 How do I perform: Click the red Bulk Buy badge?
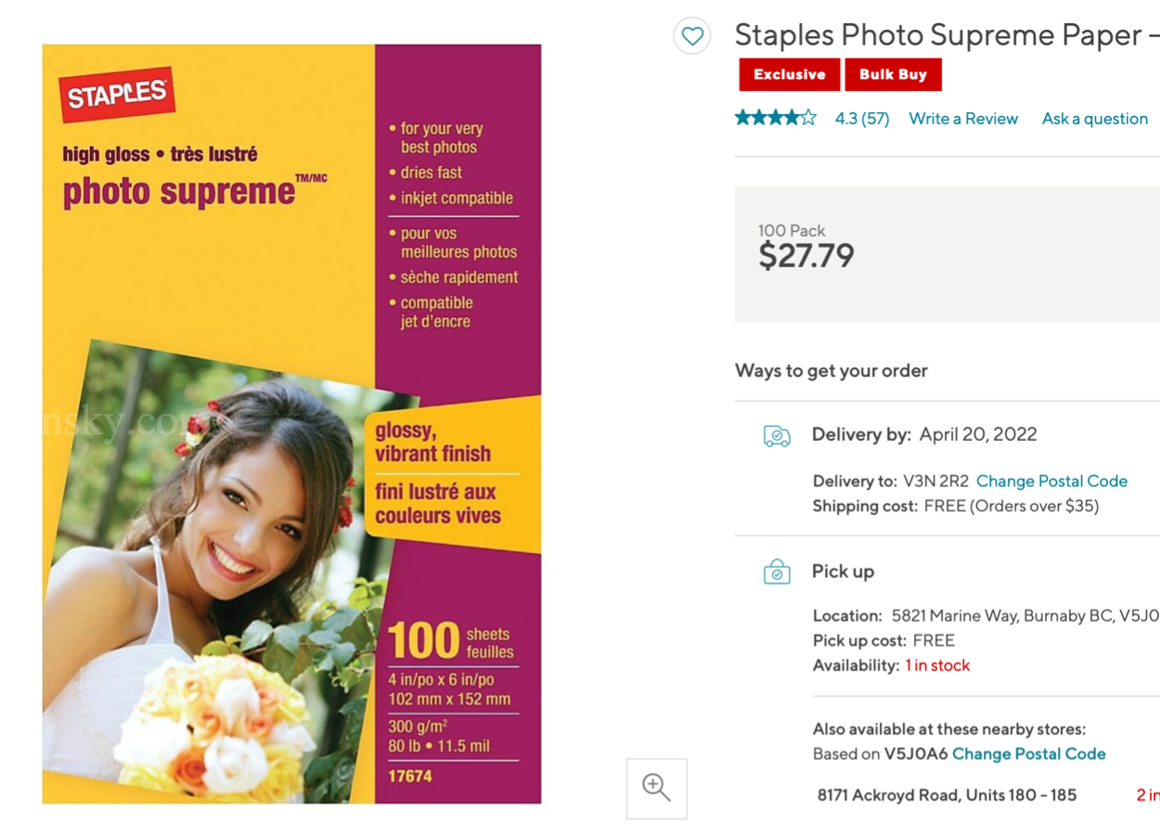[x=893, y=74]
